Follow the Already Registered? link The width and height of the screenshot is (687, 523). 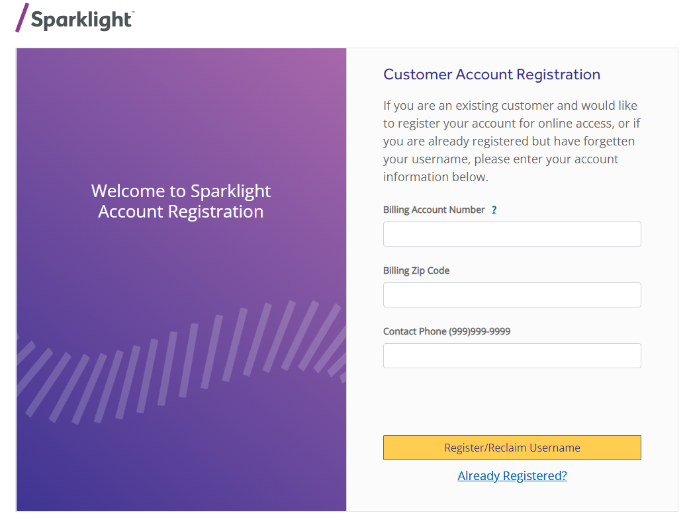coord(512,476)
